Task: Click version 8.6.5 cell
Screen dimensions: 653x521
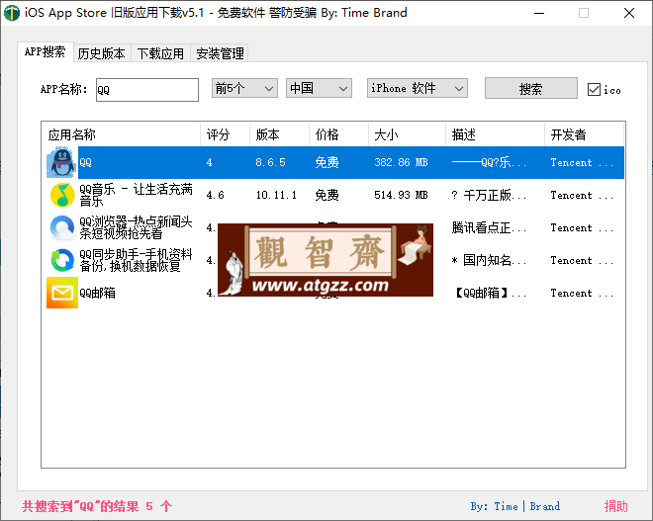Action: coord(271,162)
